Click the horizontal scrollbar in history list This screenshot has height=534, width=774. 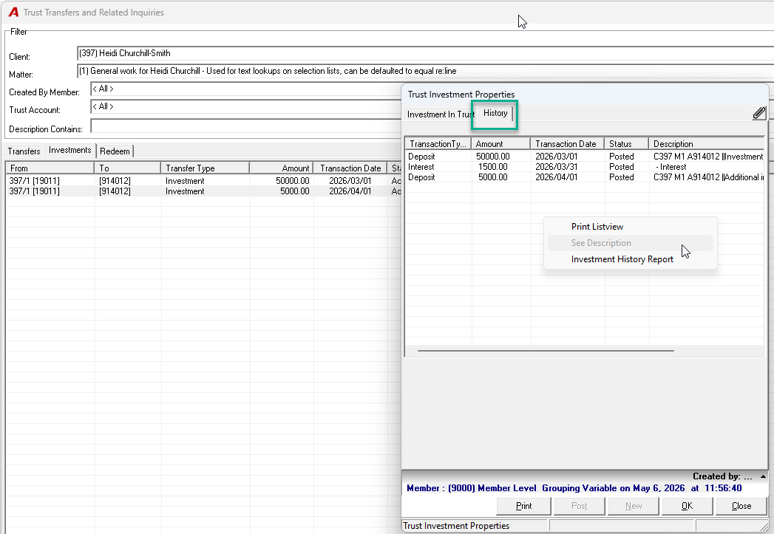tap(546, 351)
